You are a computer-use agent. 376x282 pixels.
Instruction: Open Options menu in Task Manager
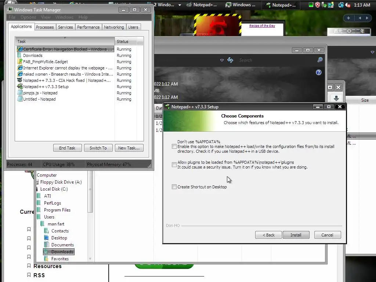[x=28, y=17]
